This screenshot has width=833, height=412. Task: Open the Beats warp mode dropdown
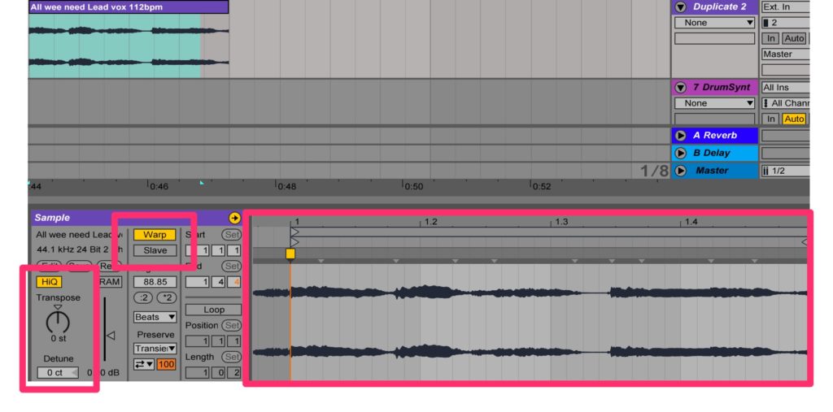pos(155,317)
